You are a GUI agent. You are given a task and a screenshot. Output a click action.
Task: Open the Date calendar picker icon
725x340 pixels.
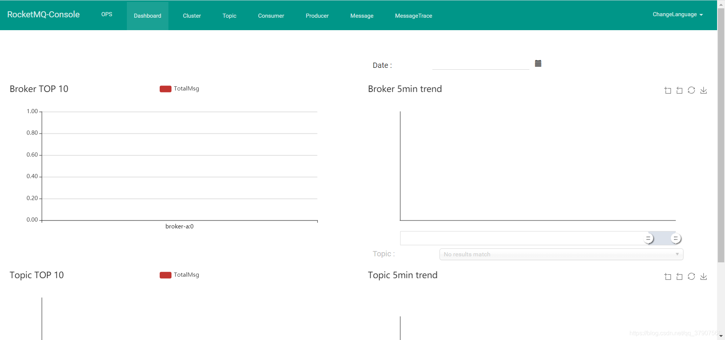pyautogui.click(x=538, y=63)
